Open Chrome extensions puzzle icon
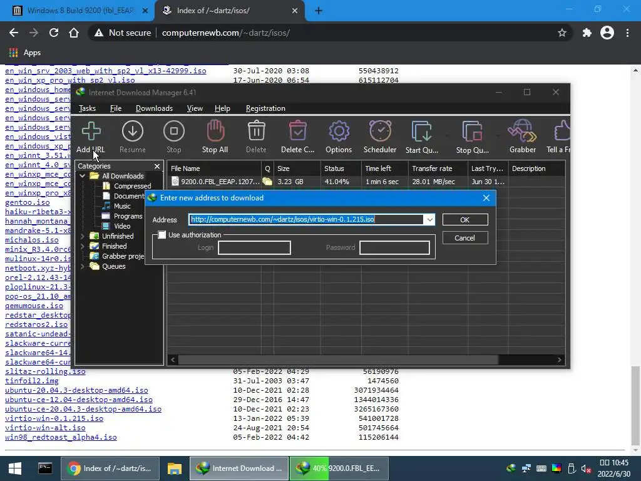 tap(587, 33)
